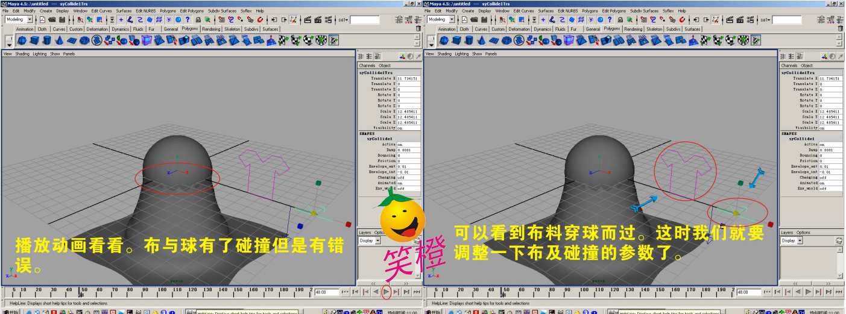Image resolution: width=846 pixels, height=314 pixels.
Task: Switch to the Cloth shelf tab, left window
Action: (x=42, y=29)
